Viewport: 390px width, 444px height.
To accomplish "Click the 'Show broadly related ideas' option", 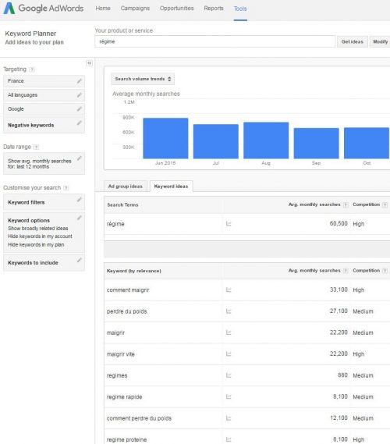I will click(x=38, y=229).
